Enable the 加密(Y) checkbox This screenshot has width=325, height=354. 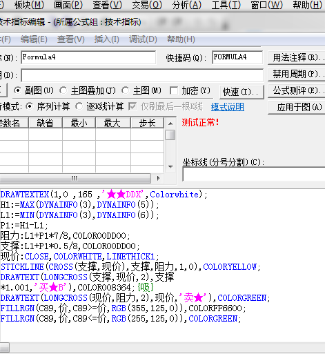pos(190,90)
